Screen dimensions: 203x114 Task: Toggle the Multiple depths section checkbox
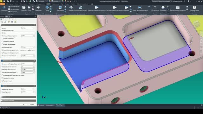[2, 60]
